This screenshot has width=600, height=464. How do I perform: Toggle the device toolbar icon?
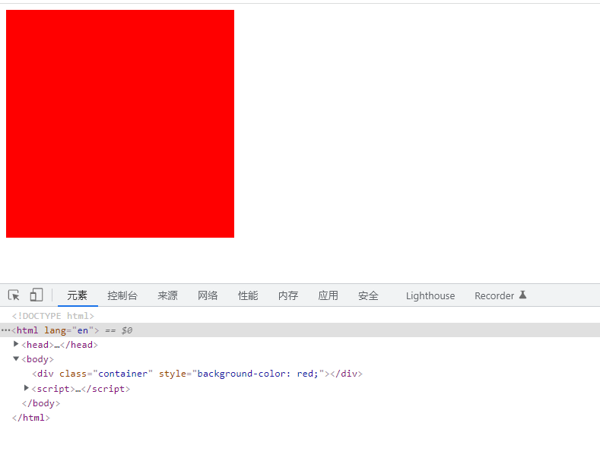tap(37, 295)
